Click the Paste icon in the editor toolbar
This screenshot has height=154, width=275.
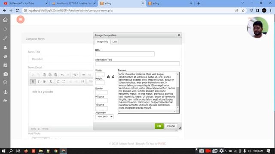[x=44, y=75]
